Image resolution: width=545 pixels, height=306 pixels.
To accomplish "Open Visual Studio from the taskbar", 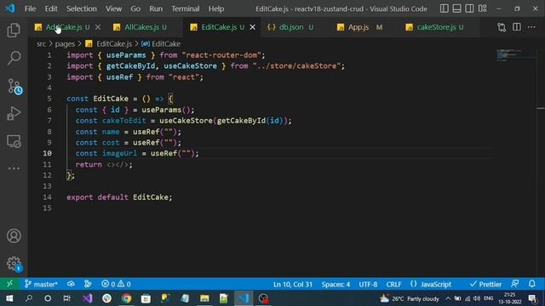I will [88, 298].
